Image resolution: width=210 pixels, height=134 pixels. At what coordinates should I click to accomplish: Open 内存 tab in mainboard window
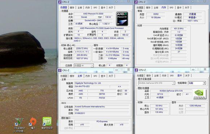point(88,76)
